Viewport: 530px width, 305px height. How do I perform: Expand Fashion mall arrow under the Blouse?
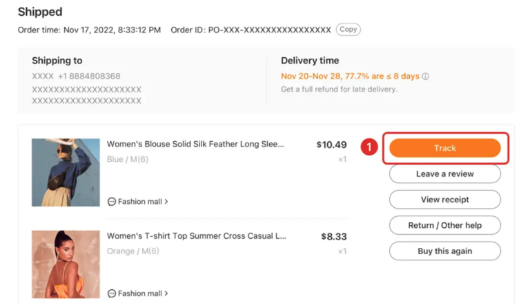[x=166, y=202]
